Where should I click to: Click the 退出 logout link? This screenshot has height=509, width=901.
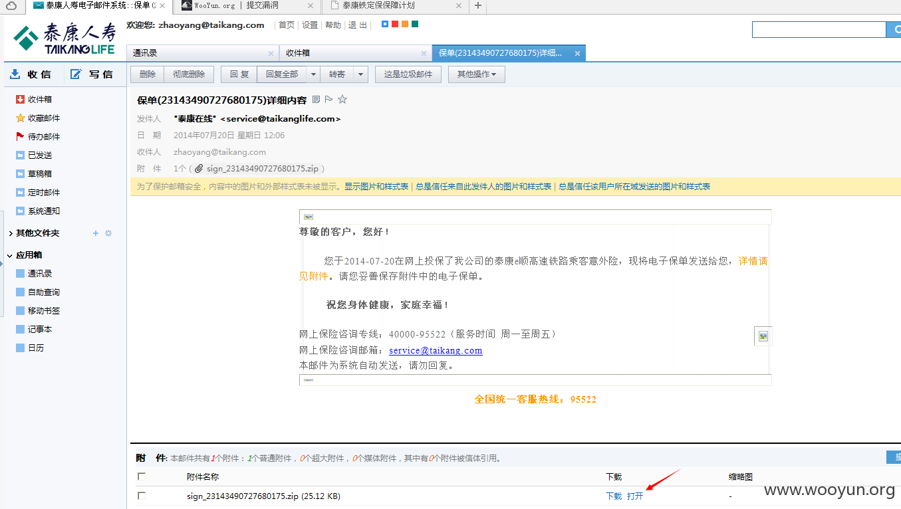[358, 25]
